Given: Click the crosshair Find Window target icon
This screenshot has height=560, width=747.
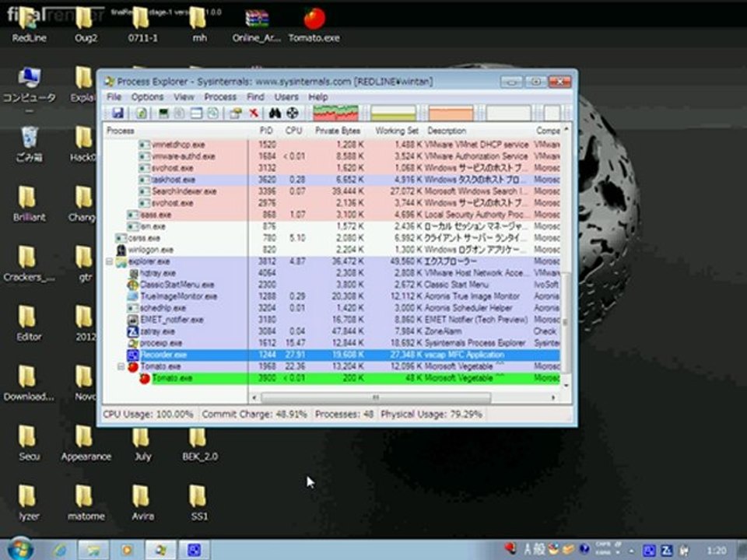Looking at the screenshot, I should click(x=293, y=113).
